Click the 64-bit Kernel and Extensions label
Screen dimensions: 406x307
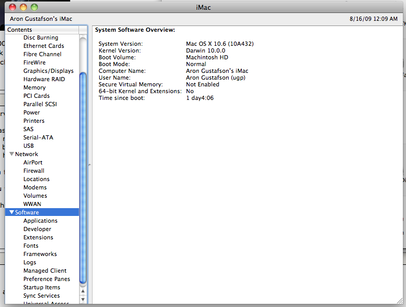pyautogui.click(x=140, y=91)
